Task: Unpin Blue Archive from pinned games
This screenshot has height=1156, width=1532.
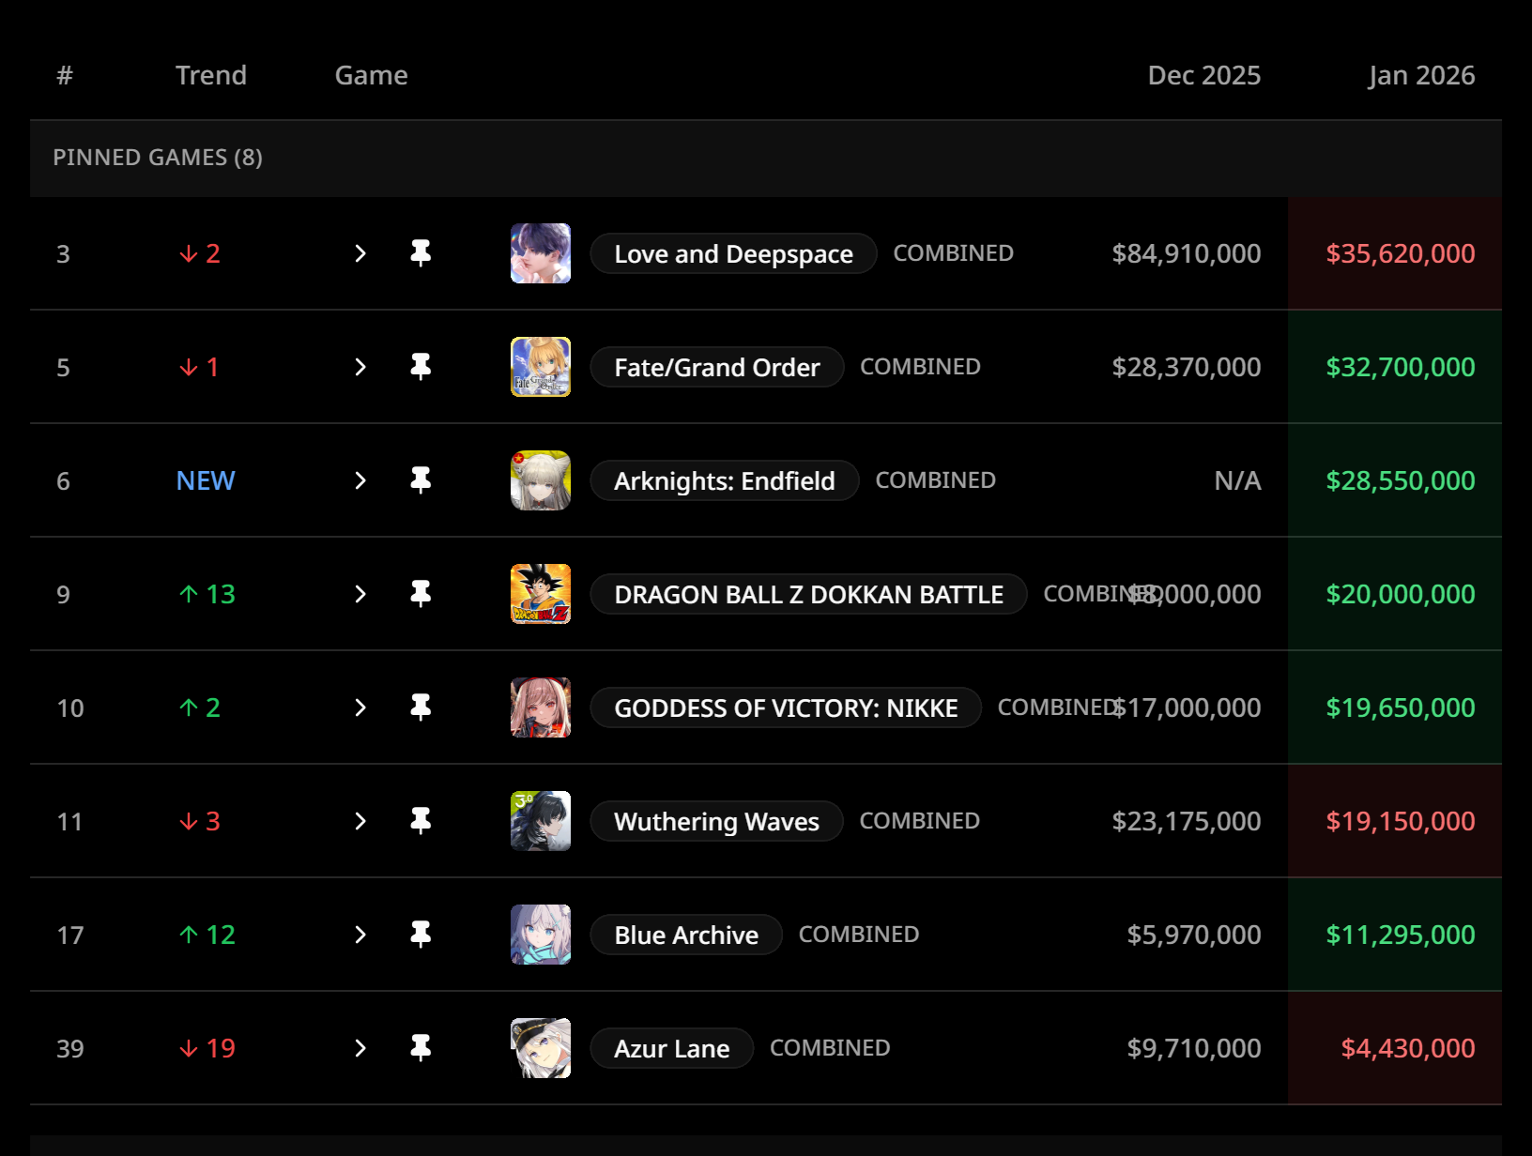Action: point(421,935)
